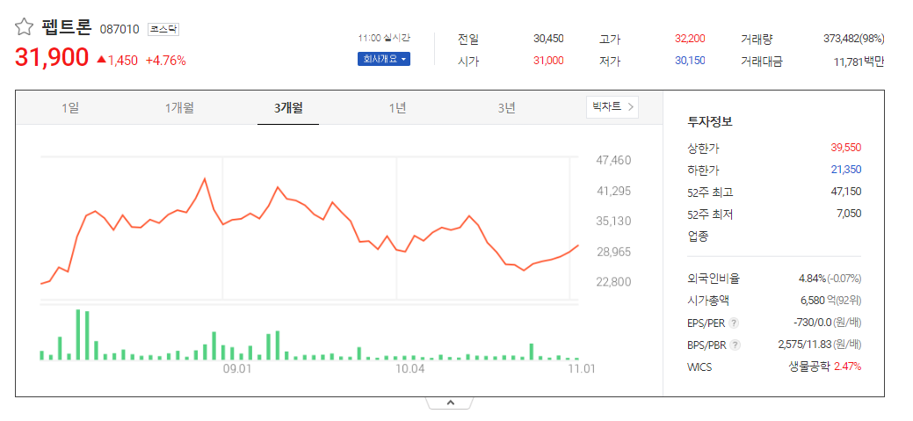913x421 pixels.
Task: Open BPS/PBR help question mark icon
Action: click(735, 345)
